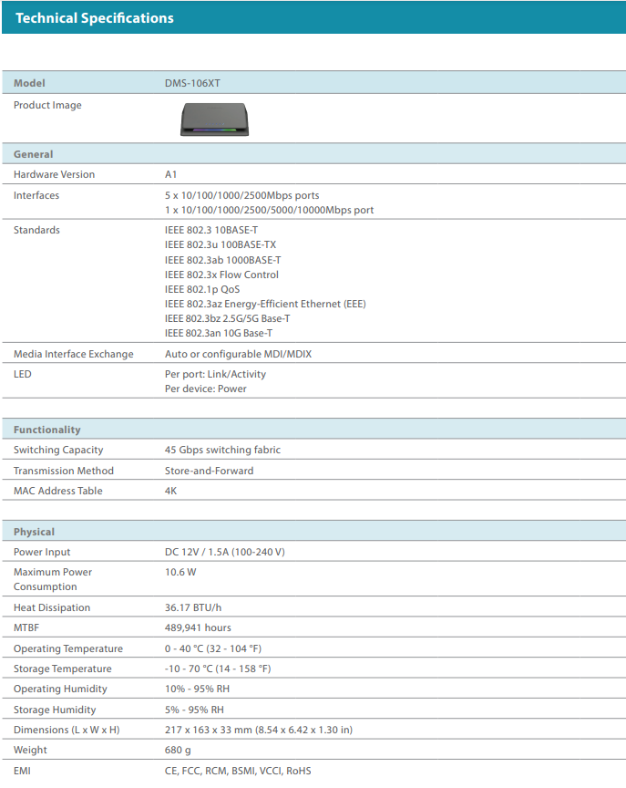Click the MAC Address Table label
This screenshot has height=788, width=626.
(x=58, y=491)
